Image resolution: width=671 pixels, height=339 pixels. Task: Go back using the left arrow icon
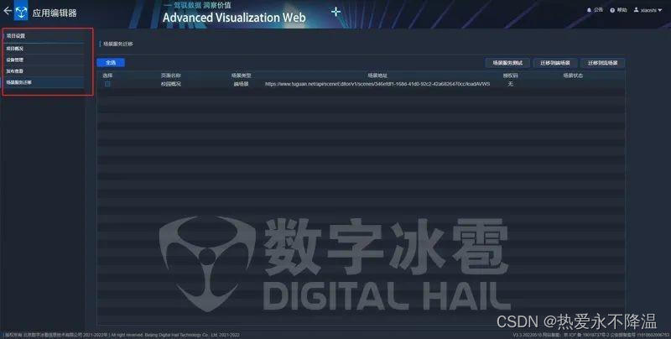pos(8,11)
